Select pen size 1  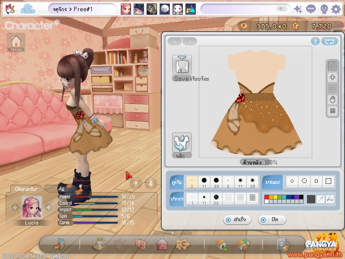click(x=192, y=199)
